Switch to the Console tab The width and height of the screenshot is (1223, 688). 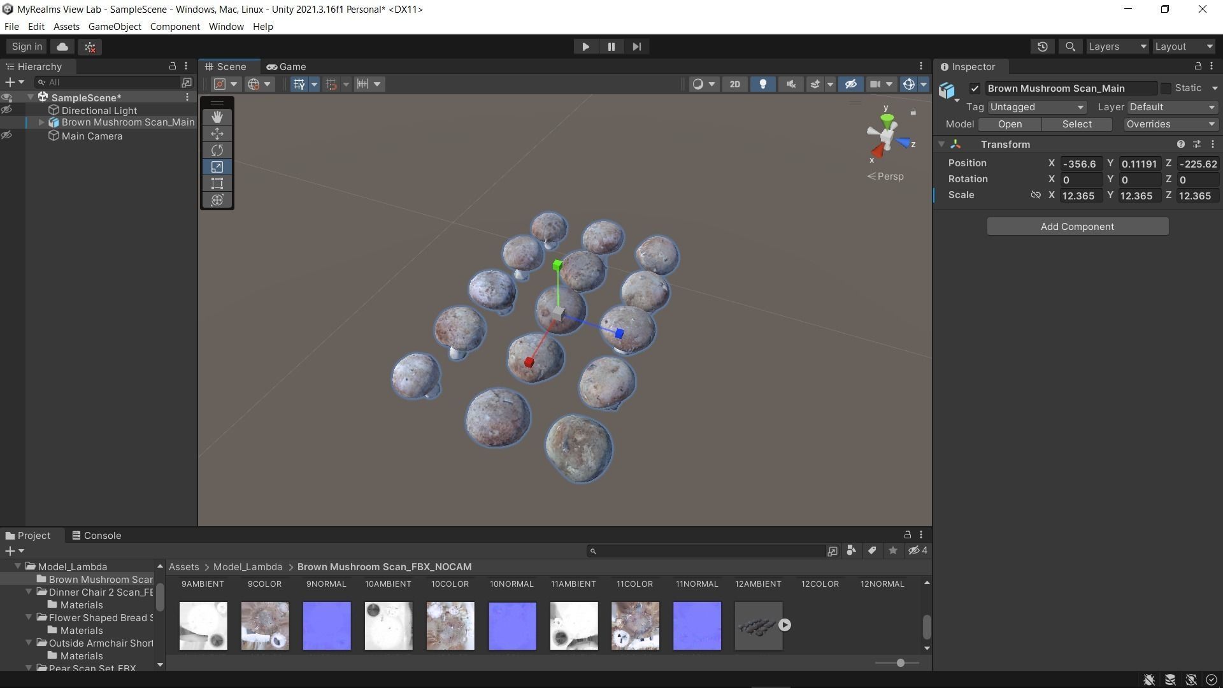click(96, 536)
